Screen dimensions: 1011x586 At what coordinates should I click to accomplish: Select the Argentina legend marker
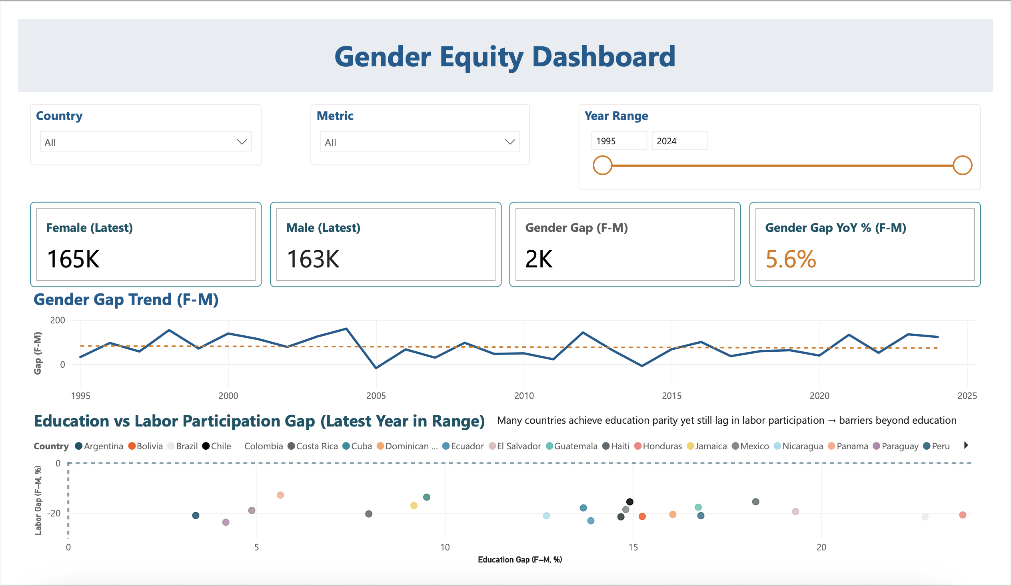[79, 446]
